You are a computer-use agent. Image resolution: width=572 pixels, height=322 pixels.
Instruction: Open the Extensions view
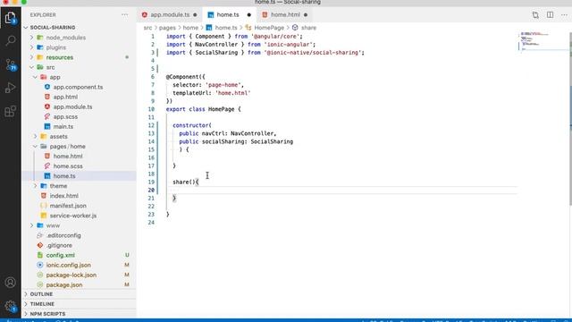click(x=10, y=111)
